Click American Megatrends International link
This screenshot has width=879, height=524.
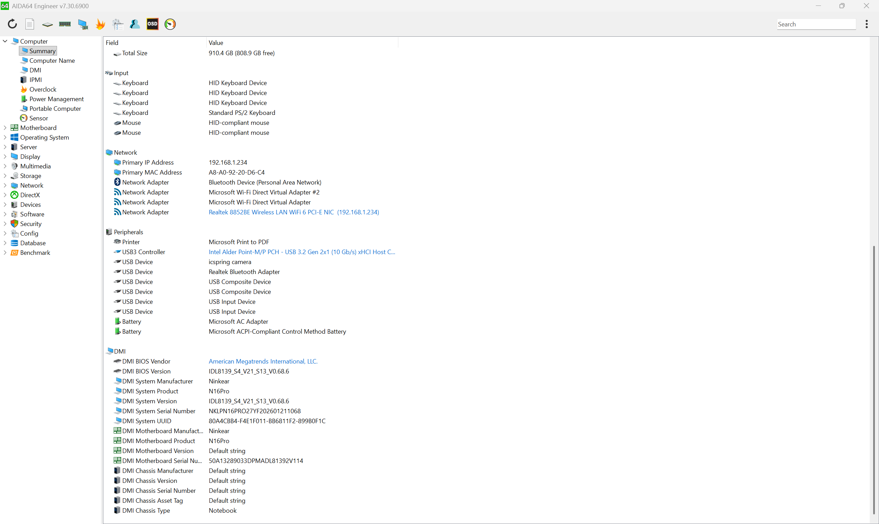click(x=263, y=361)
